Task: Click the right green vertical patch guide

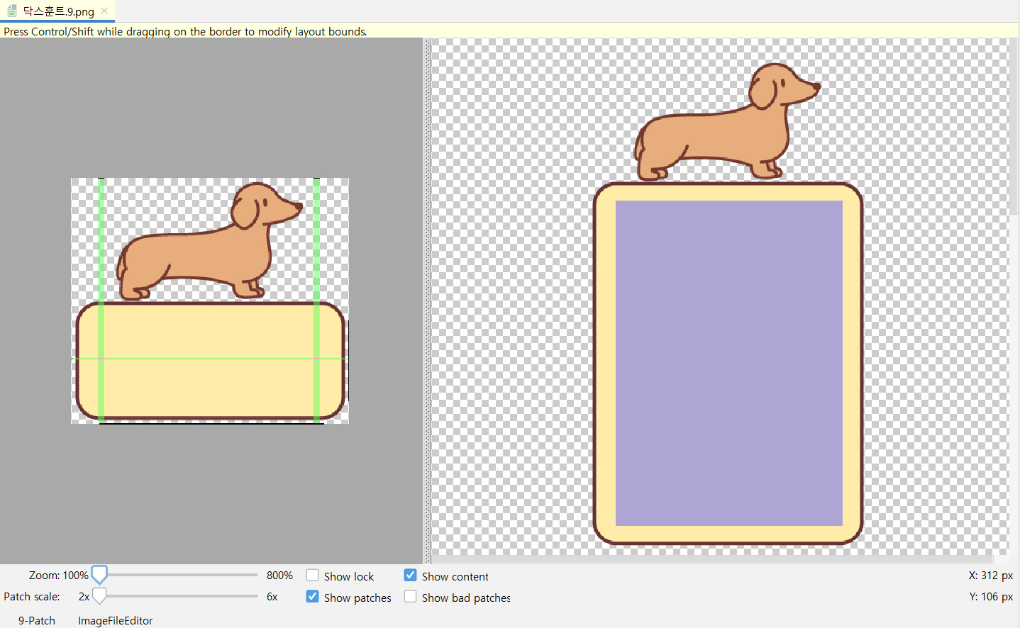Action: (316, 301)
